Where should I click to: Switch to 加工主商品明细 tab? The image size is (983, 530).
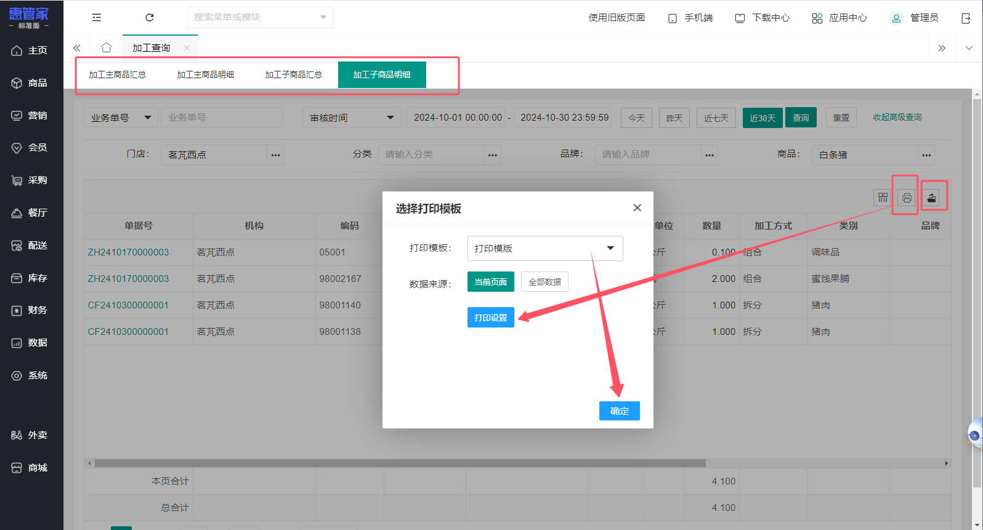coord(206,74)
